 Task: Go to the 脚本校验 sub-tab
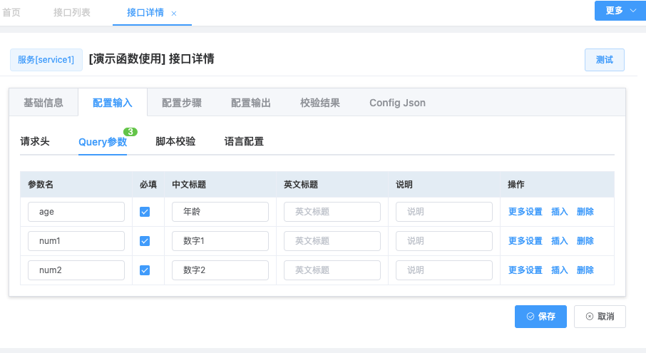[x=175, y=141]
